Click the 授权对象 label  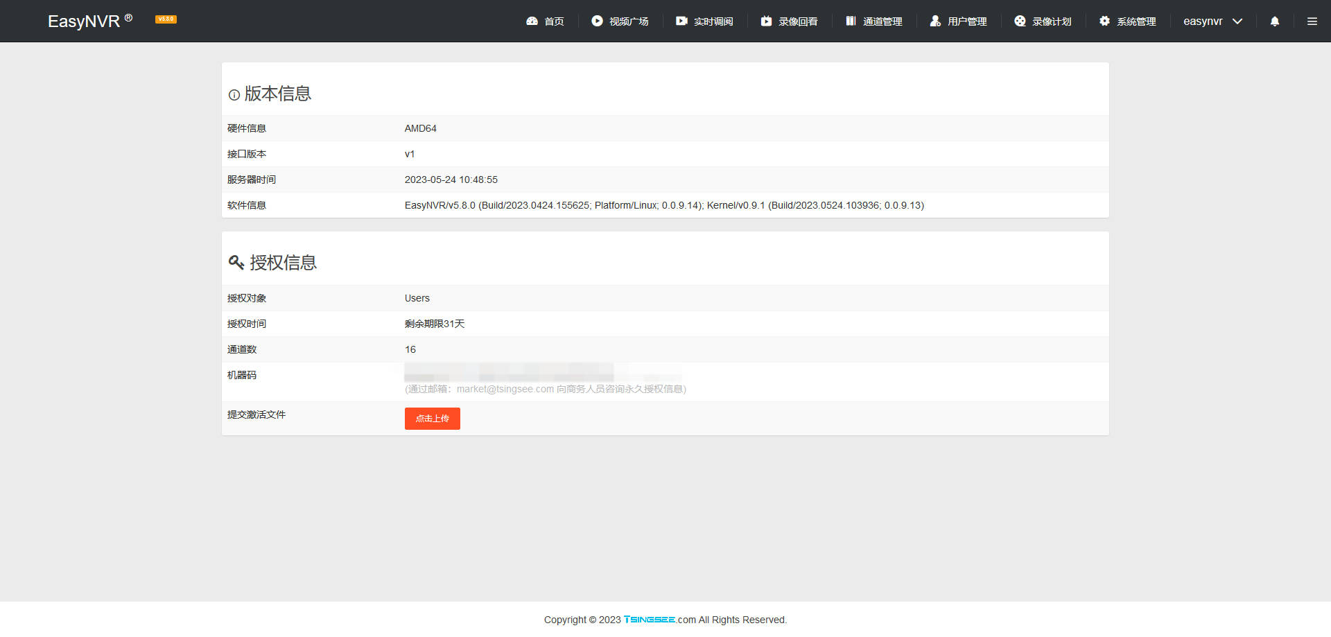coord(247,298)
